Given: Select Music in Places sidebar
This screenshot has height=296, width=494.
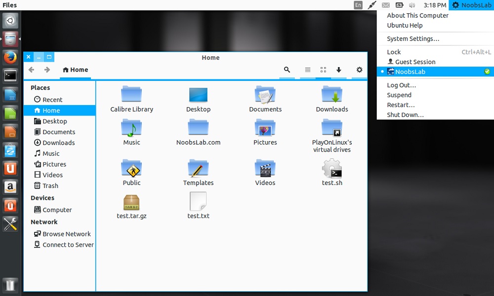Looking at the screenshot, I should pos(60,153).
